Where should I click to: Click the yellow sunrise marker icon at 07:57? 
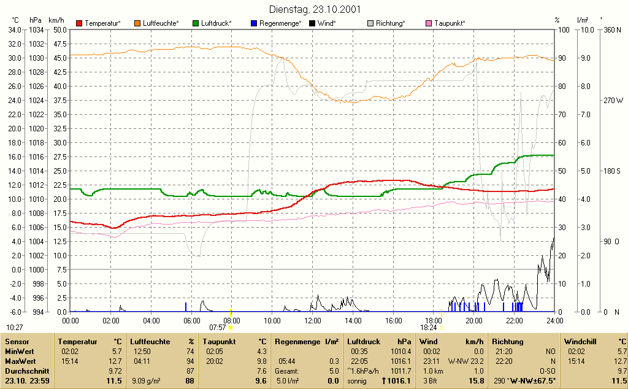pyautogui.click(x=231, y=328)
